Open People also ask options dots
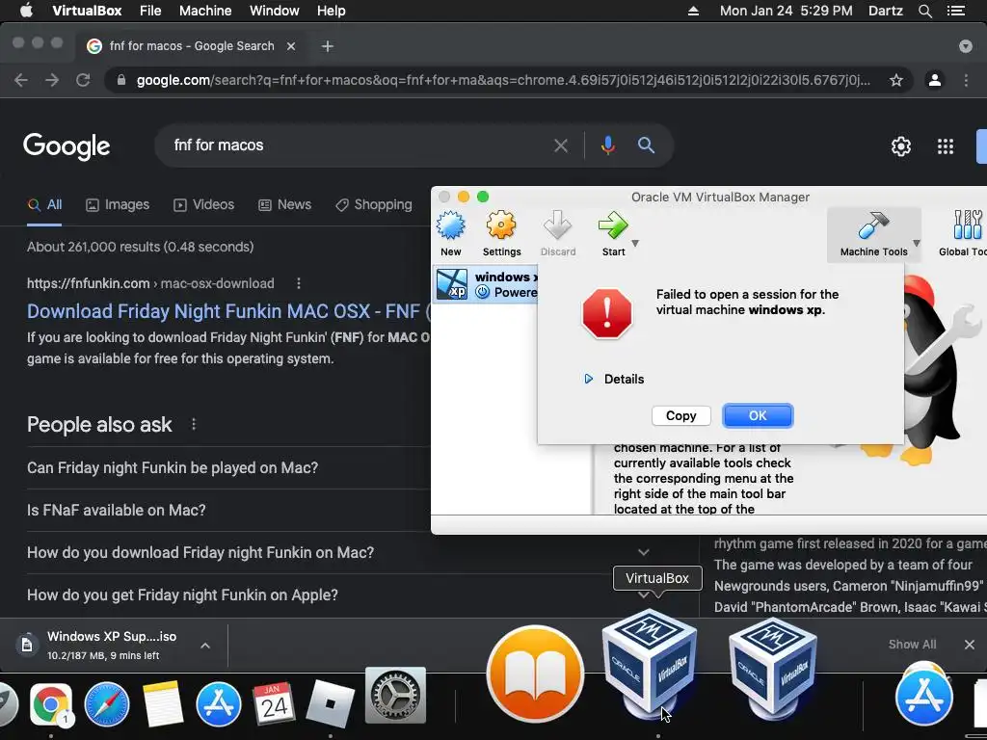 (193, 425)
